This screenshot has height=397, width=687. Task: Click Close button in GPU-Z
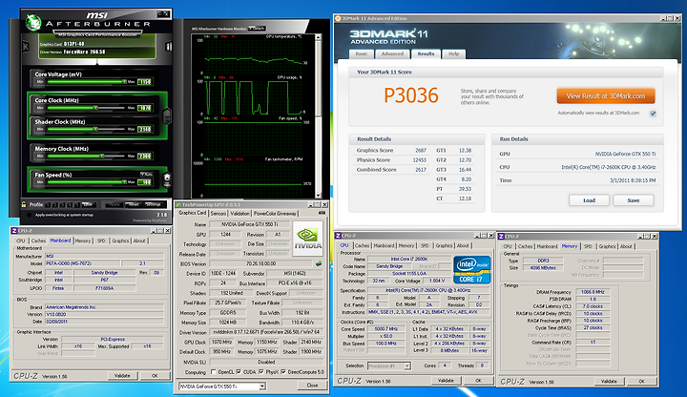[312, 386]
